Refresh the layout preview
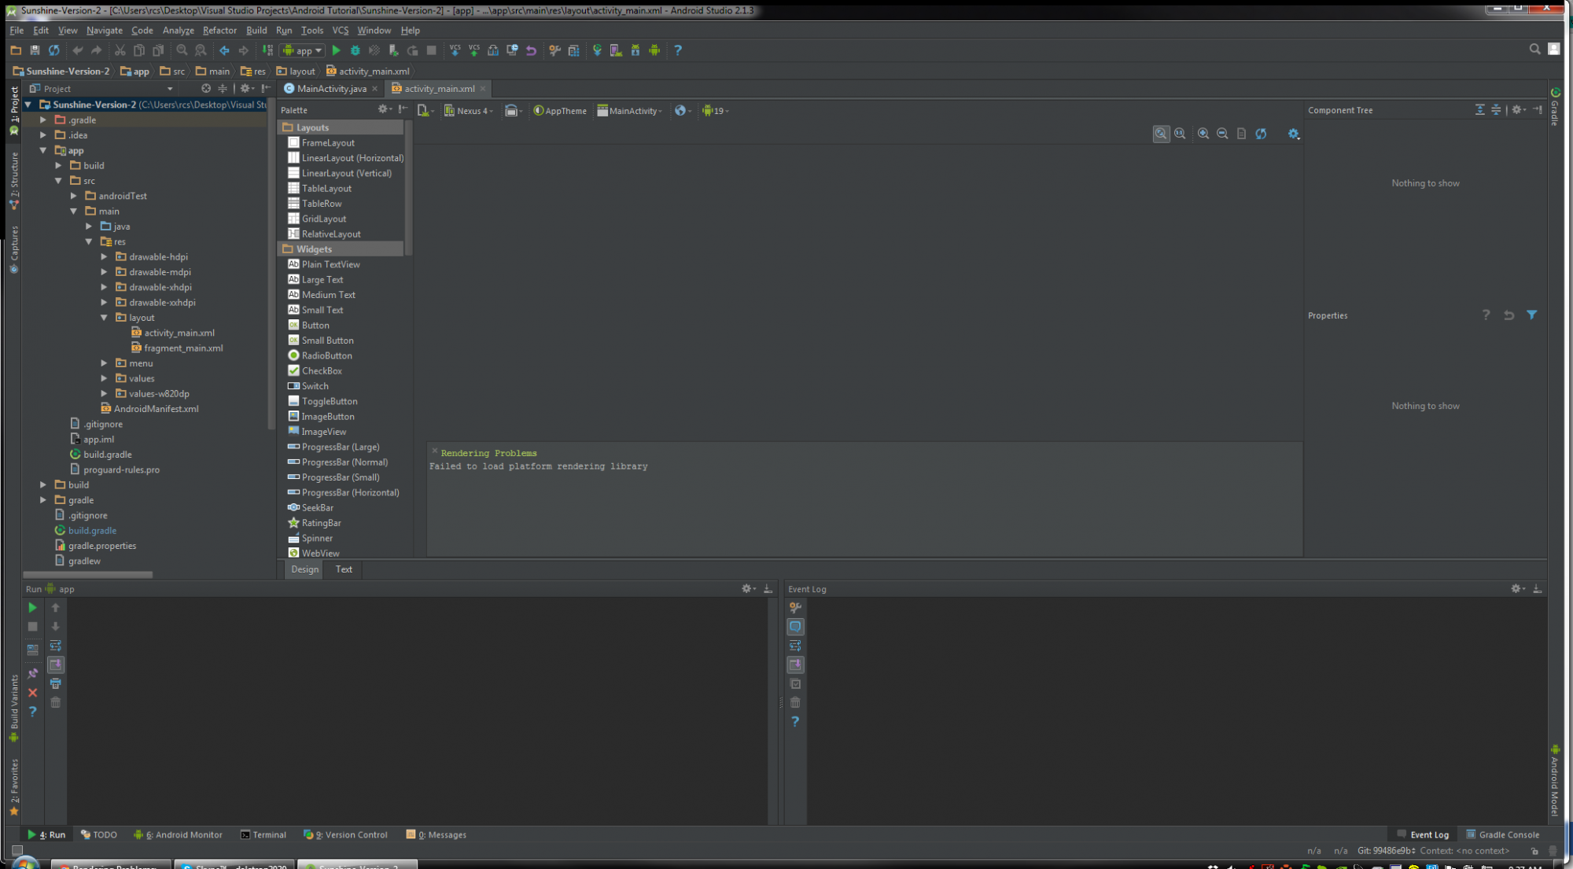 [1261, 134]
